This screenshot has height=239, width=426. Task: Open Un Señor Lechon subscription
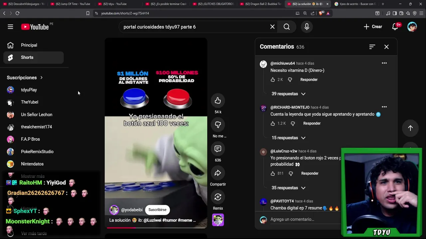tap(33, 115)
